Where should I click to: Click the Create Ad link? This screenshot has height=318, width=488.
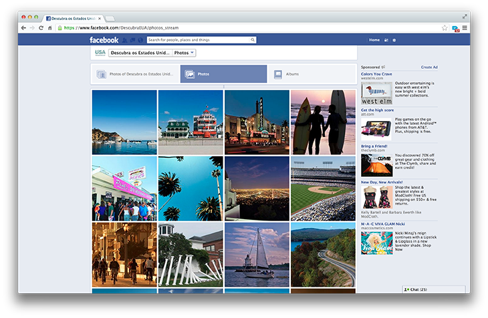[x=429, y=67]
